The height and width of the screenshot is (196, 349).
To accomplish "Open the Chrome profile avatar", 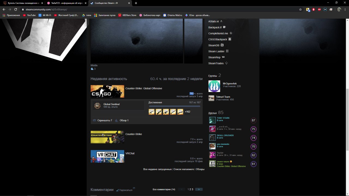I will click(x=339, y=9).
